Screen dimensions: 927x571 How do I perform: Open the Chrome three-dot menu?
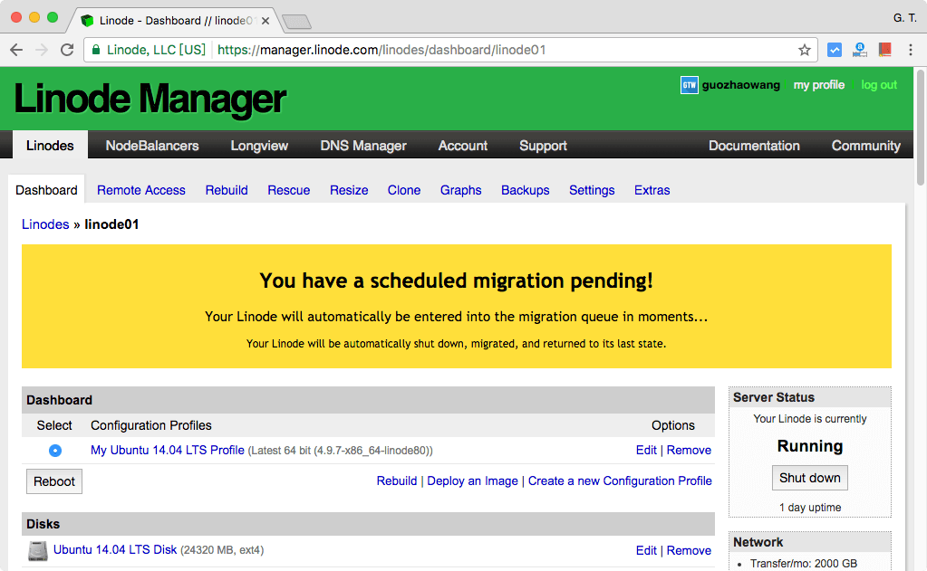910,50
